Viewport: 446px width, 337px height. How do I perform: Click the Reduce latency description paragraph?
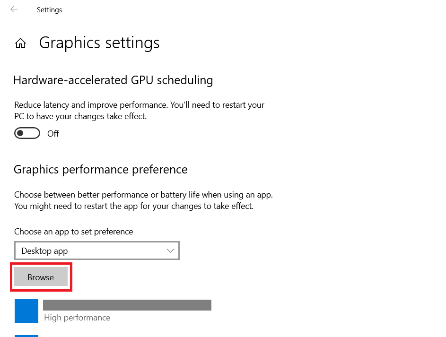[x=140, y=111]
